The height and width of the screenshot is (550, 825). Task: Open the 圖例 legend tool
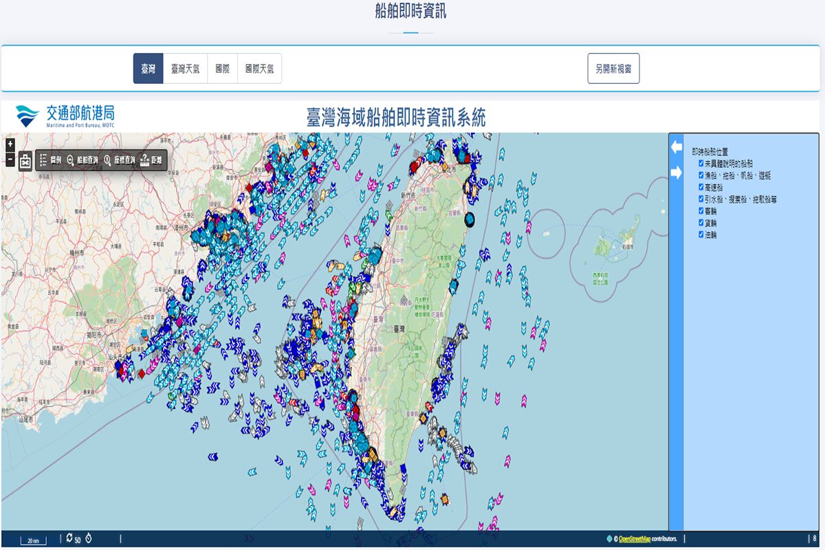[x=51, y=160]
